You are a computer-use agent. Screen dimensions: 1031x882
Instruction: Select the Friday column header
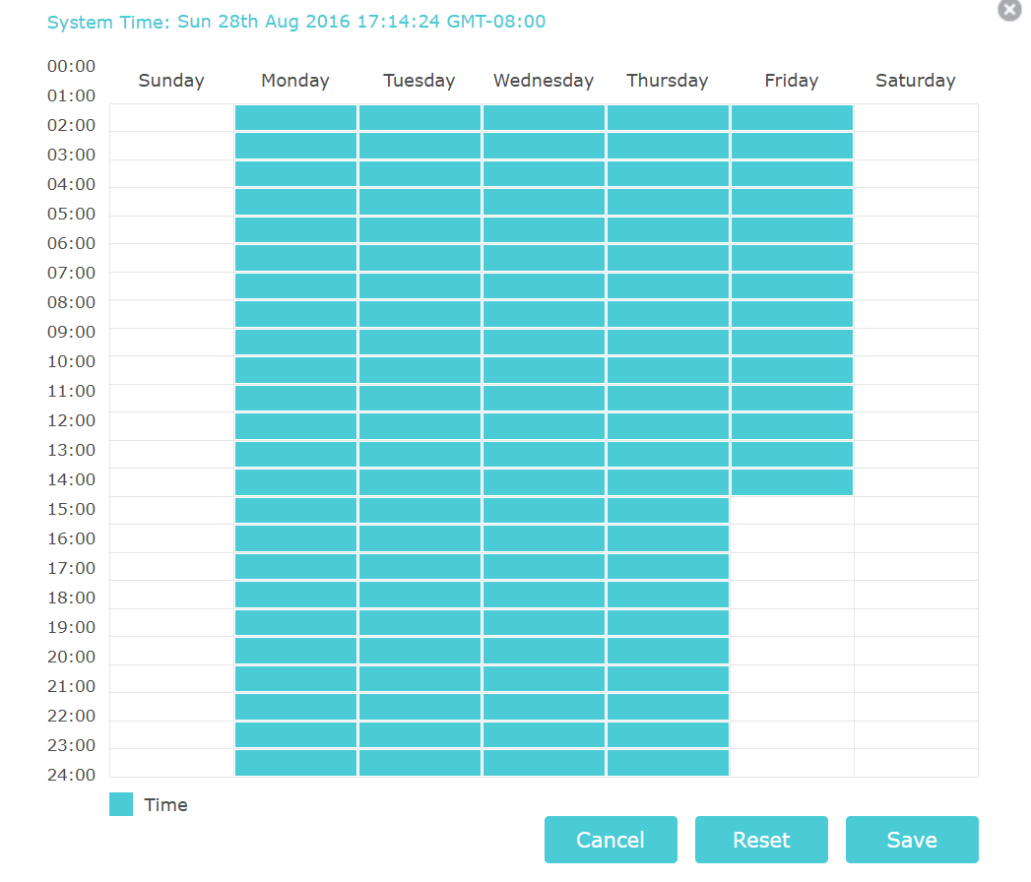[792, 81]
